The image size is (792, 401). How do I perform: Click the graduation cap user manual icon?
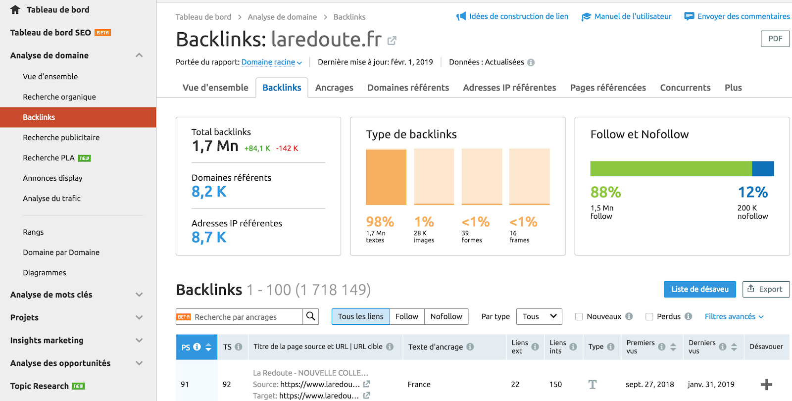(x=586, y=16)
